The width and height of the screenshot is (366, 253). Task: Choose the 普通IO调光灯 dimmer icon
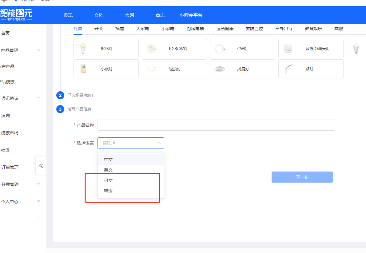point(288,48)
